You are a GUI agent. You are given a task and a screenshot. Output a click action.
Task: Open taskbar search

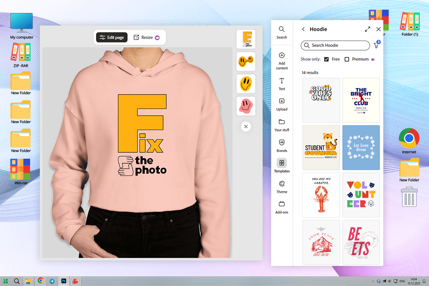(x=16, y=281)
